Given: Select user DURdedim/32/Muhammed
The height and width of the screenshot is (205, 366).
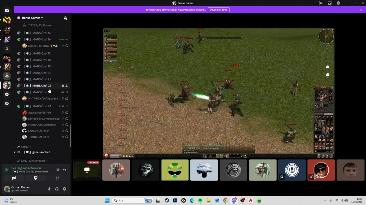Looking at the screenshot, I should (45, 119).
